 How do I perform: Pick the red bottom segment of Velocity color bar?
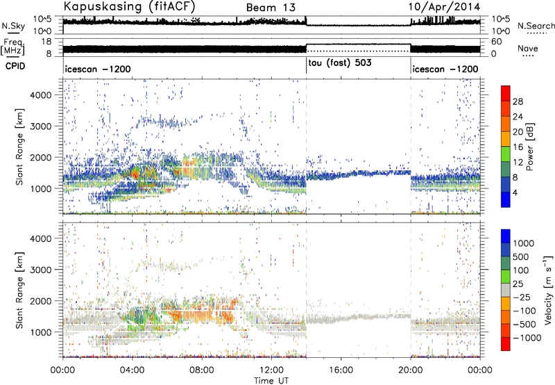(506, 344)
